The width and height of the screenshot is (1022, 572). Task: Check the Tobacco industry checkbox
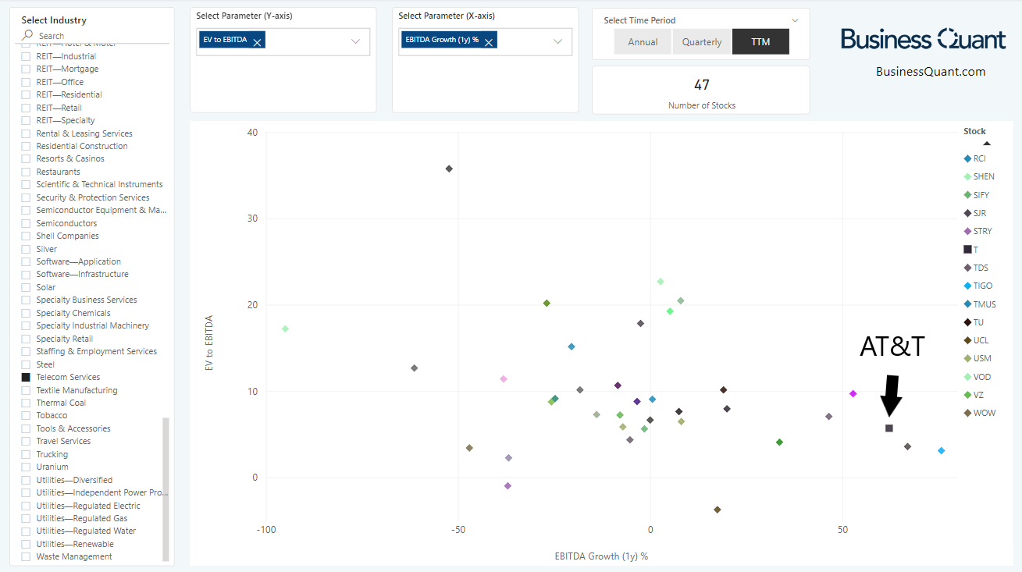[26, 416]
